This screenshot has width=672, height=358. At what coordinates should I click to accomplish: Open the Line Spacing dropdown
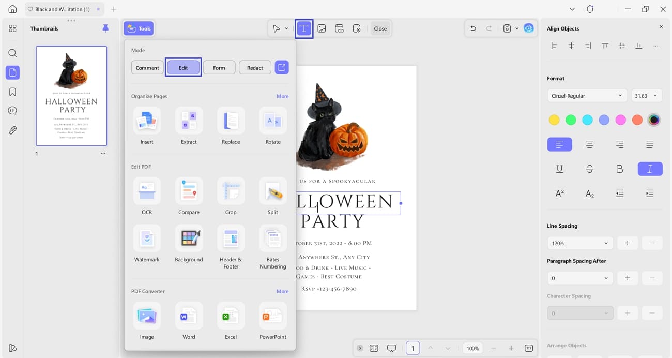(580, 243)
